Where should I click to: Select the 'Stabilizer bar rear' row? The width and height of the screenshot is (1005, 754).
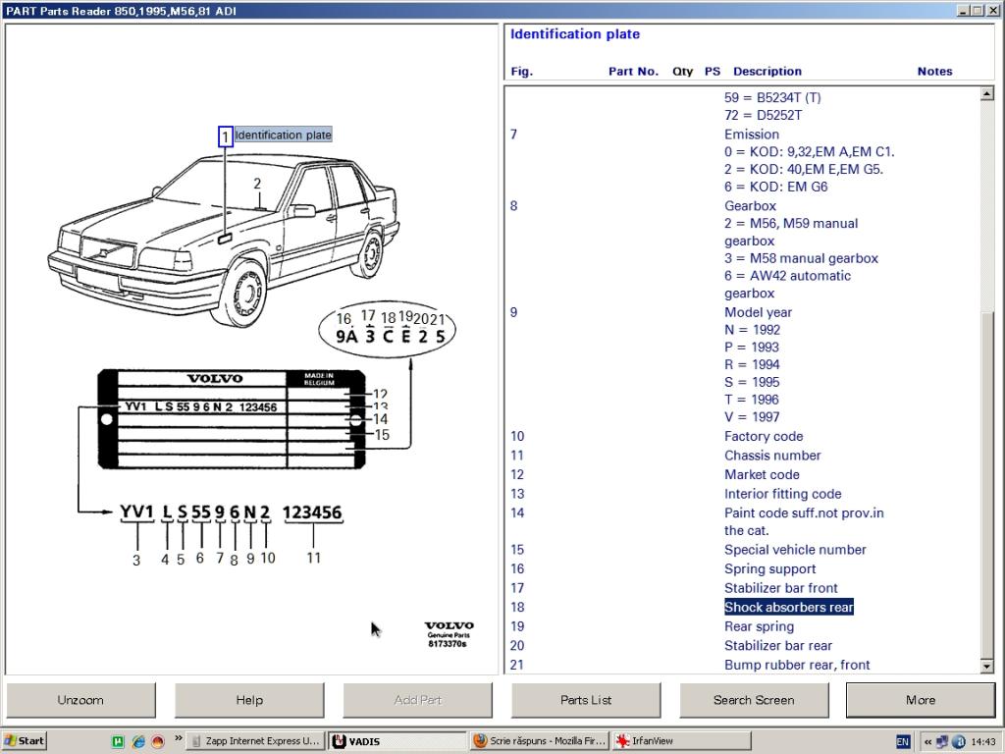(x=778, y=646)
